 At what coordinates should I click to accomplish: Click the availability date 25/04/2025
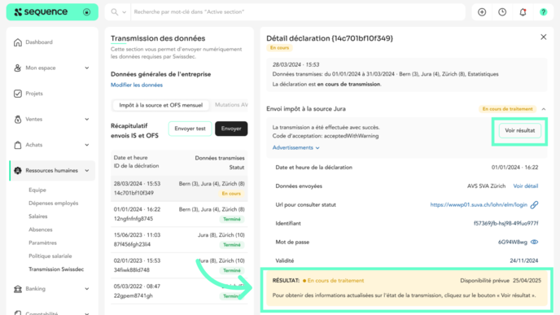click(527, 281)
